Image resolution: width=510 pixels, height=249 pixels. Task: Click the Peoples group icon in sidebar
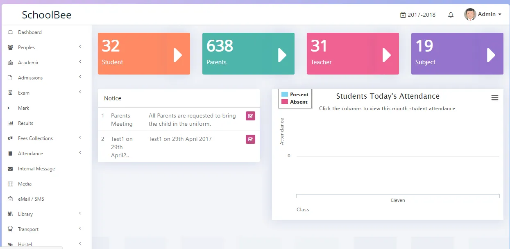tap(11, 48)
